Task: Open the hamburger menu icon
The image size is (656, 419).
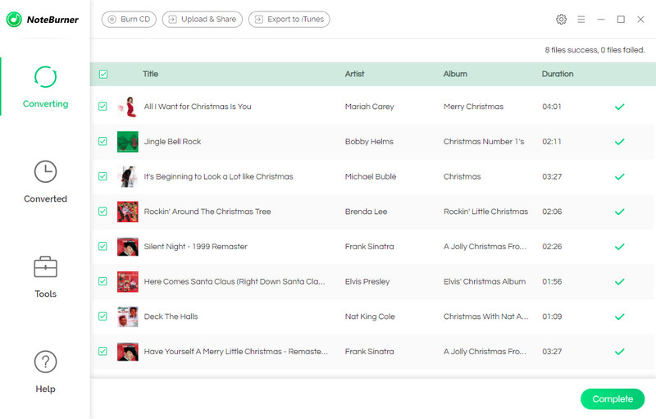Action: pos(581,19)
